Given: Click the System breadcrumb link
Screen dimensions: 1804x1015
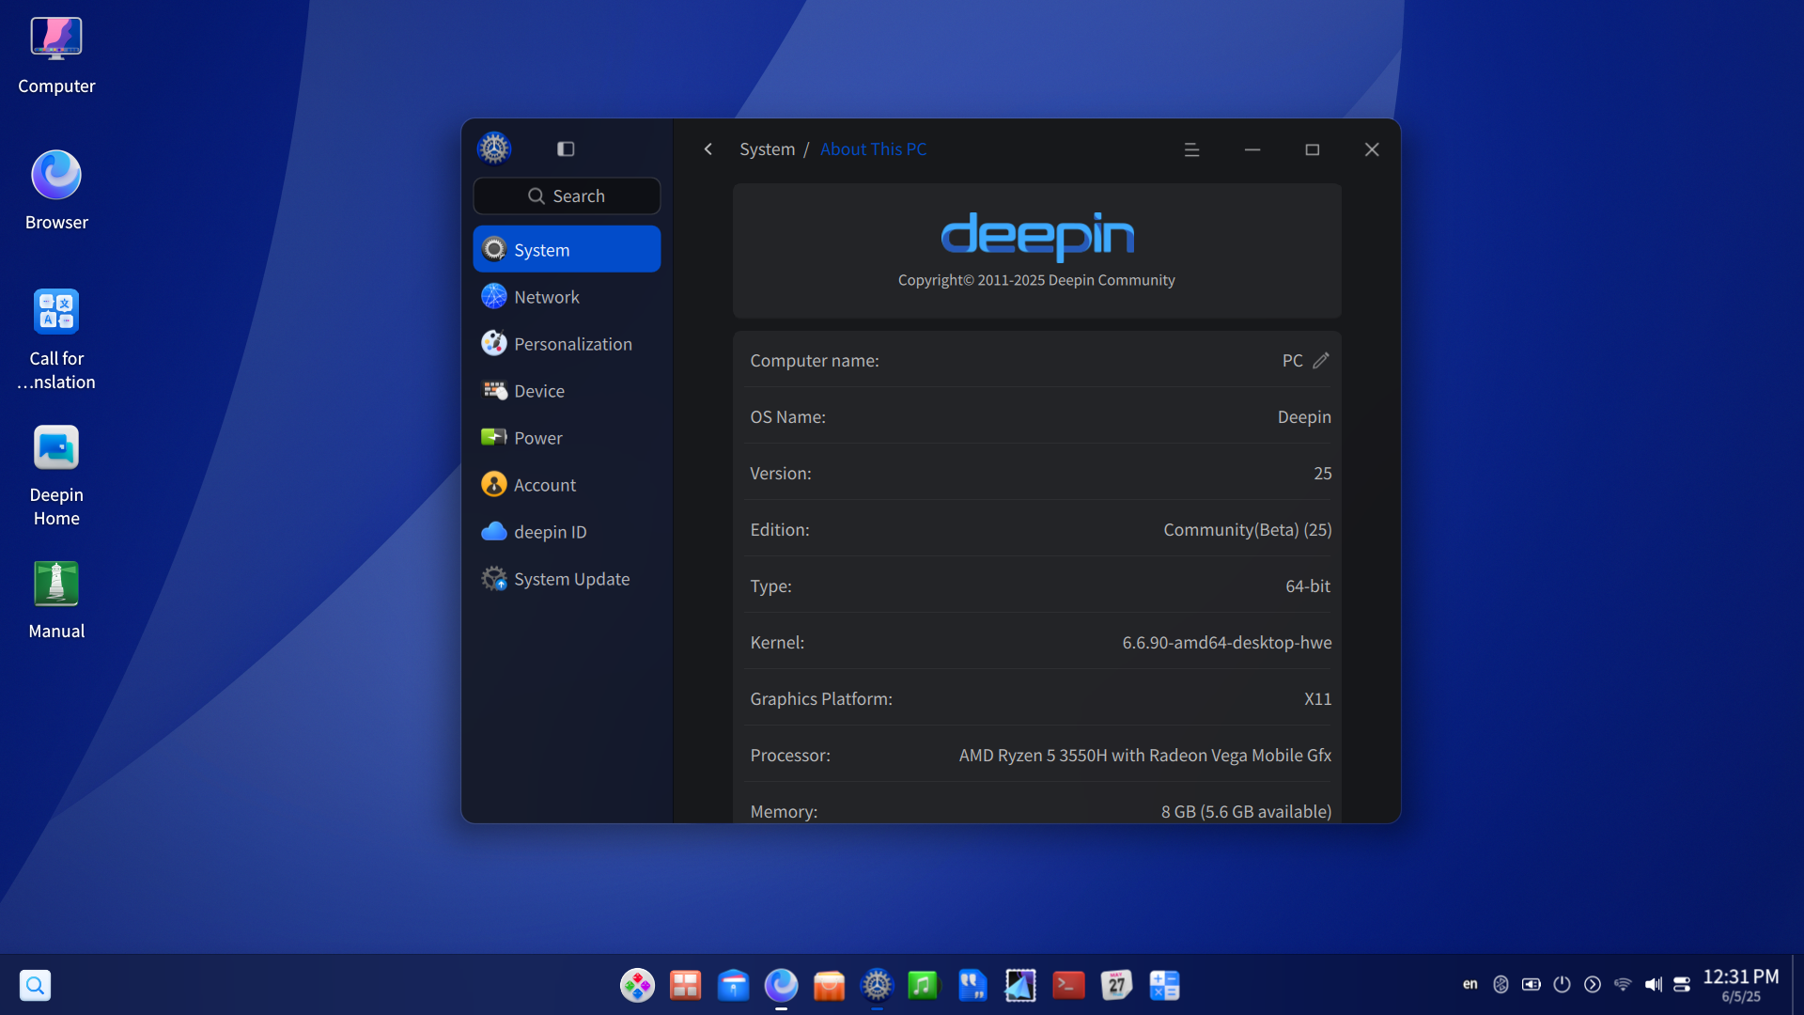Looking at the screenshot, I should click(x=767, y=149).
